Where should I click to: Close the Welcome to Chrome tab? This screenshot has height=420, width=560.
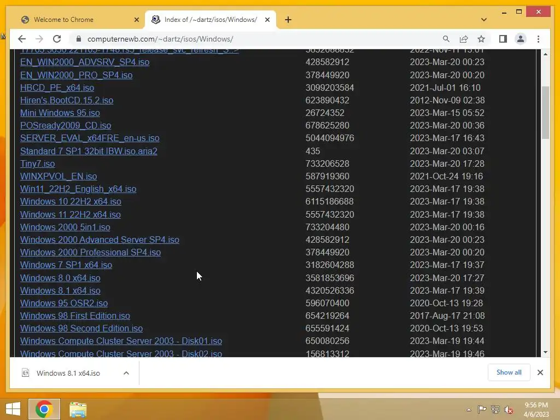click(x=136, y=20)
